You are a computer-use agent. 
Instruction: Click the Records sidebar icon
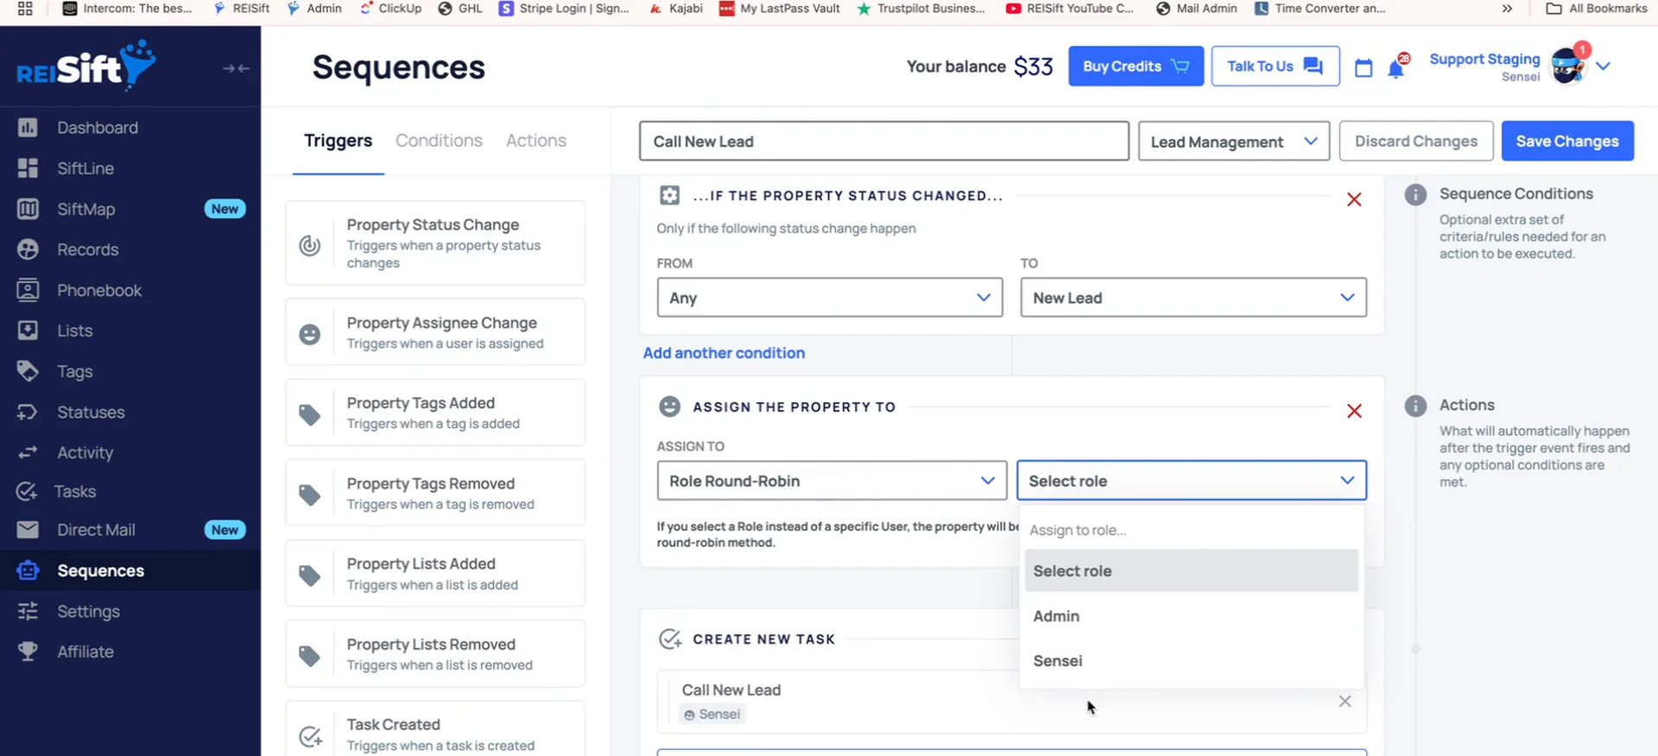tap(28, 249)
